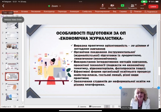Switch to the Переходы tab
The image size is (161, 112).
point(62,11)
